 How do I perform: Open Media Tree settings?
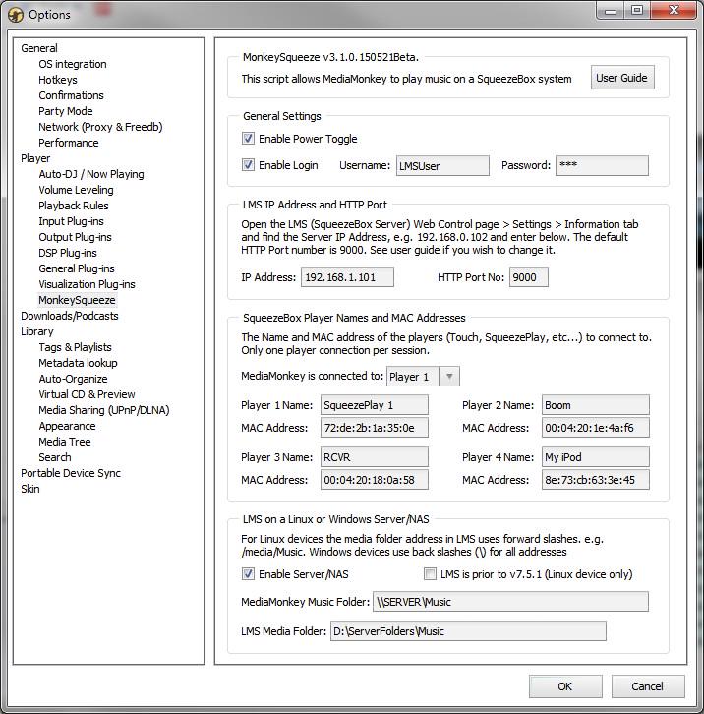65,442
